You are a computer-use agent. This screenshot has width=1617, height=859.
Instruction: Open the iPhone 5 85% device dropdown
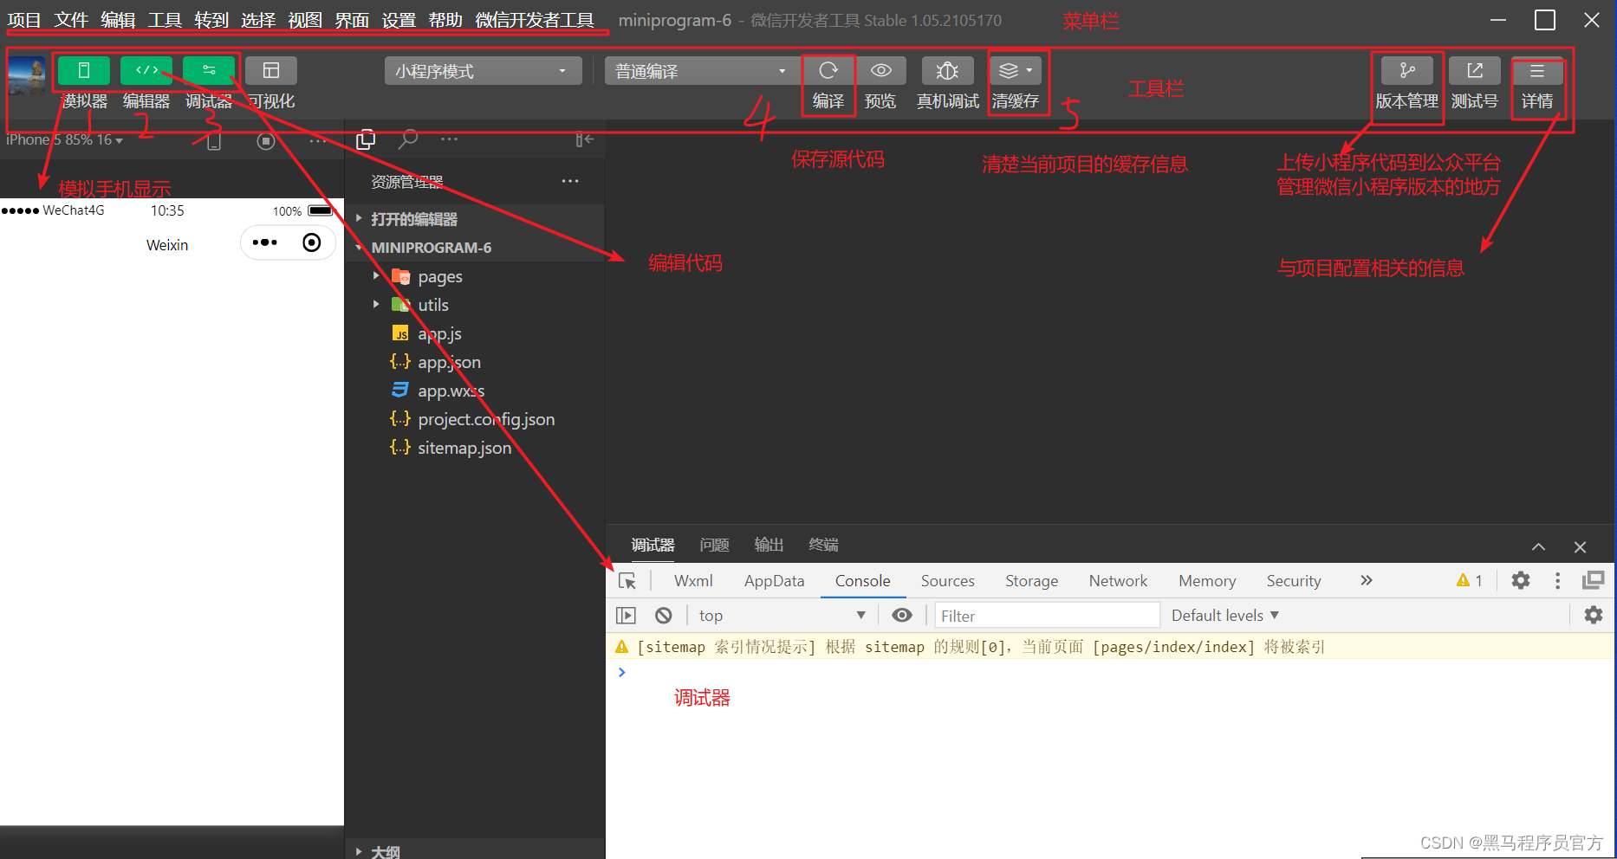[64, 139]
